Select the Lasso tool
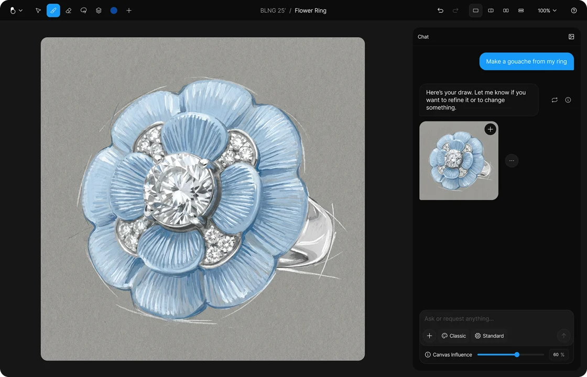Viewport: 587px width, 377px height. coord(83,10)
